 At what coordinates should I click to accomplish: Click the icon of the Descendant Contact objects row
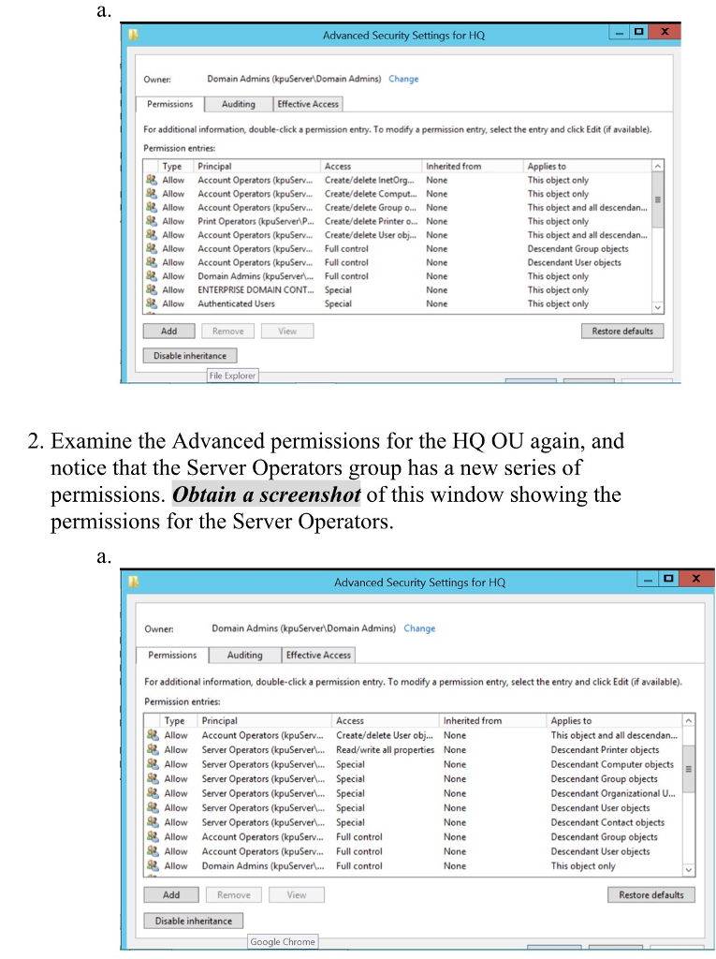pyautogui.click(x=153, y=822)
